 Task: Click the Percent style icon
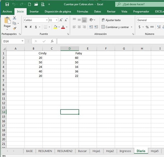coord(147,27)
